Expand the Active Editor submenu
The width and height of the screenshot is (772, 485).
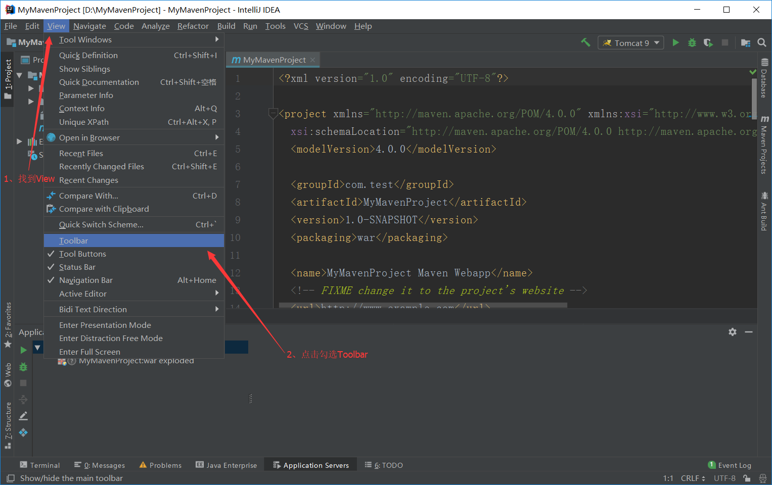click(83, 294)
